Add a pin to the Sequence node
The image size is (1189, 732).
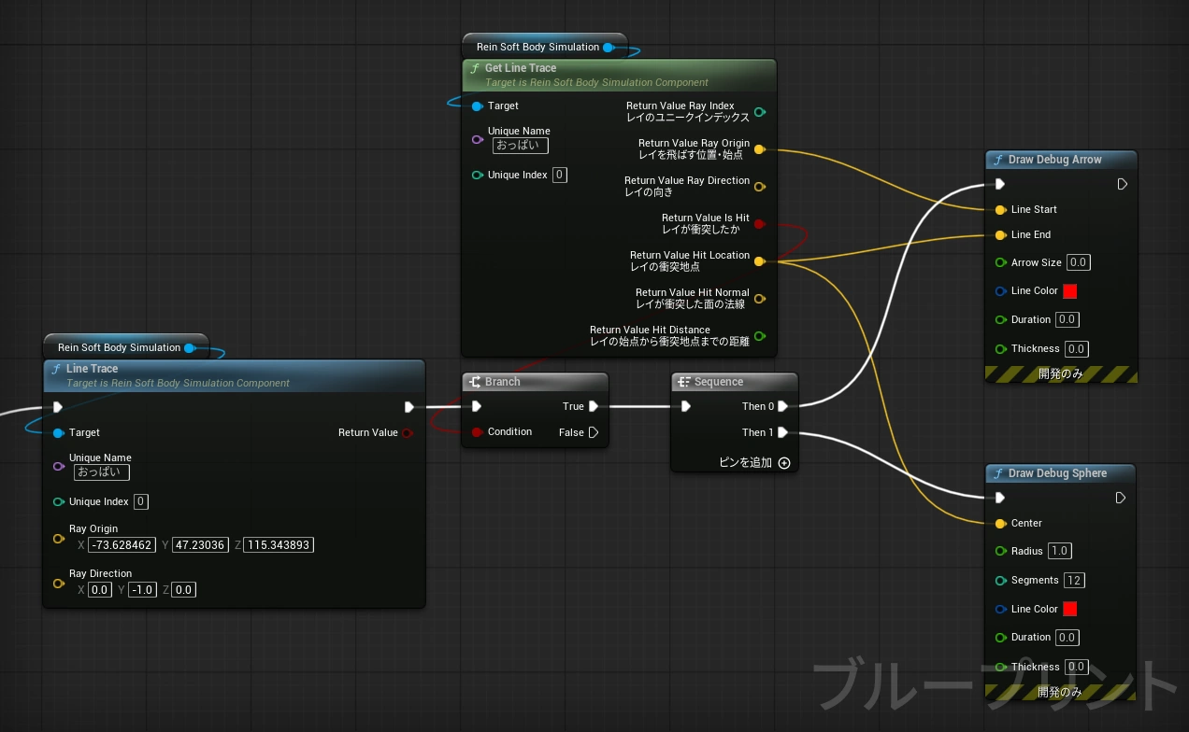(x=783, y=462)
